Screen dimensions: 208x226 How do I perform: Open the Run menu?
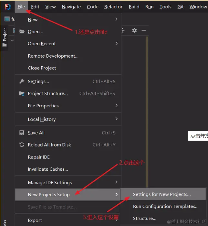149,7
